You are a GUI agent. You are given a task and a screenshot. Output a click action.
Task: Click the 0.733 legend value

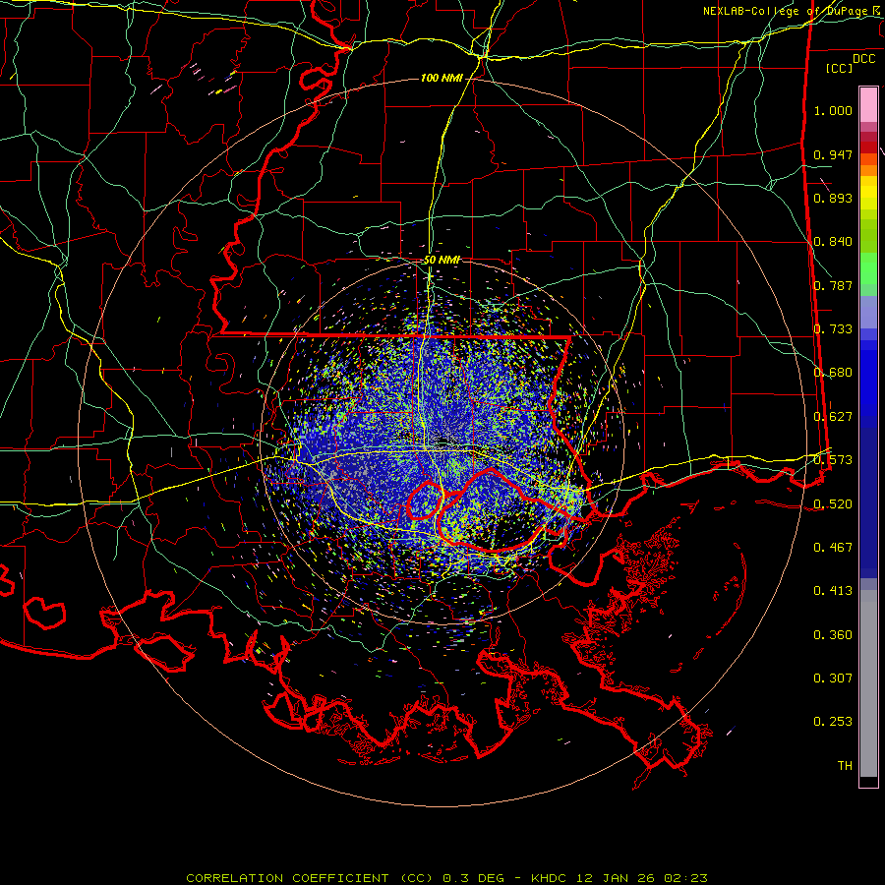pyautogui.click(x=833, y=329)
